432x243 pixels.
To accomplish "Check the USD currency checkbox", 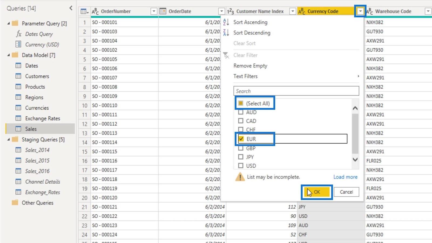I will (241, 166).
